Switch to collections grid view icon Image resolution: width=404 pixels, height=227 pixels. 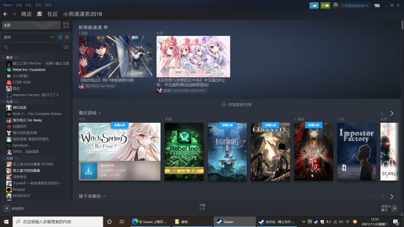(66, 25)
